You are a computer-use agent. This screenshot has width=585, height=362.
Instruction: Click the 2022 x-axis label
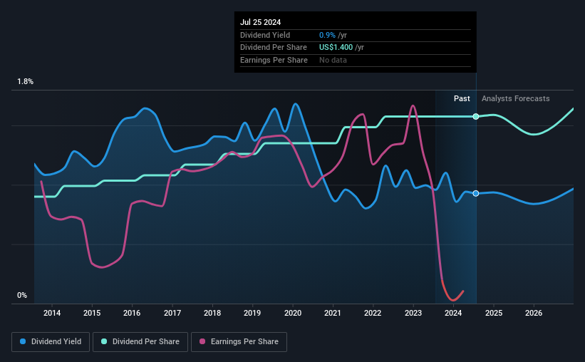(x=373, y=313)
